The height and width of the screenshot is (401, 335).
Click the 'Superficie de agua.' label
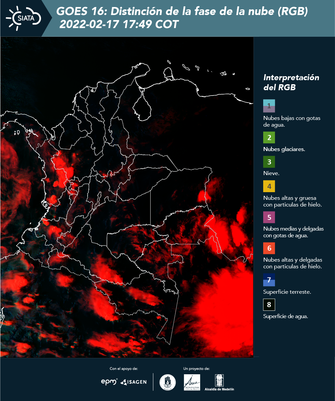(x=285, y=316)
